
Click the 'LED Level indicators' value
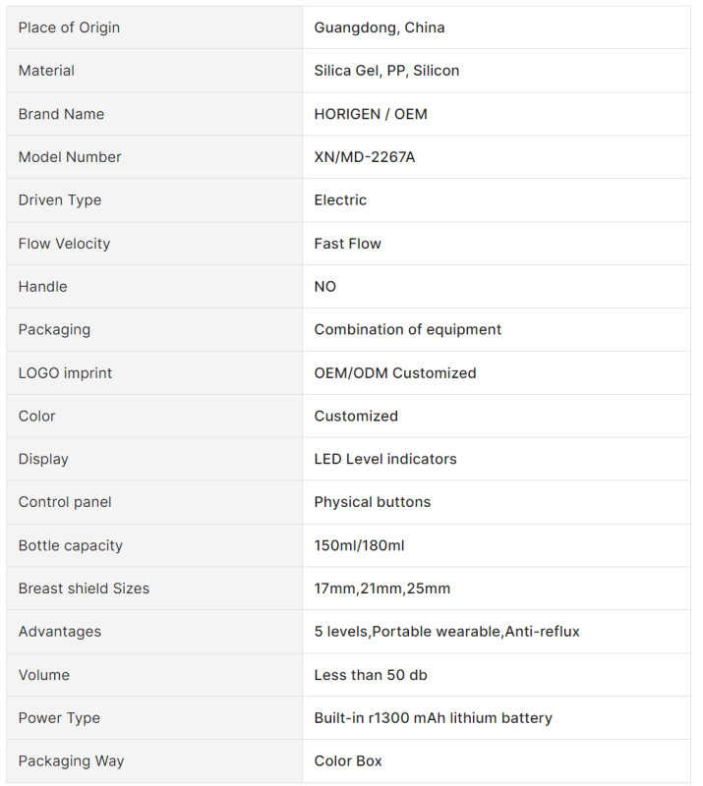[x=385, y=459]
